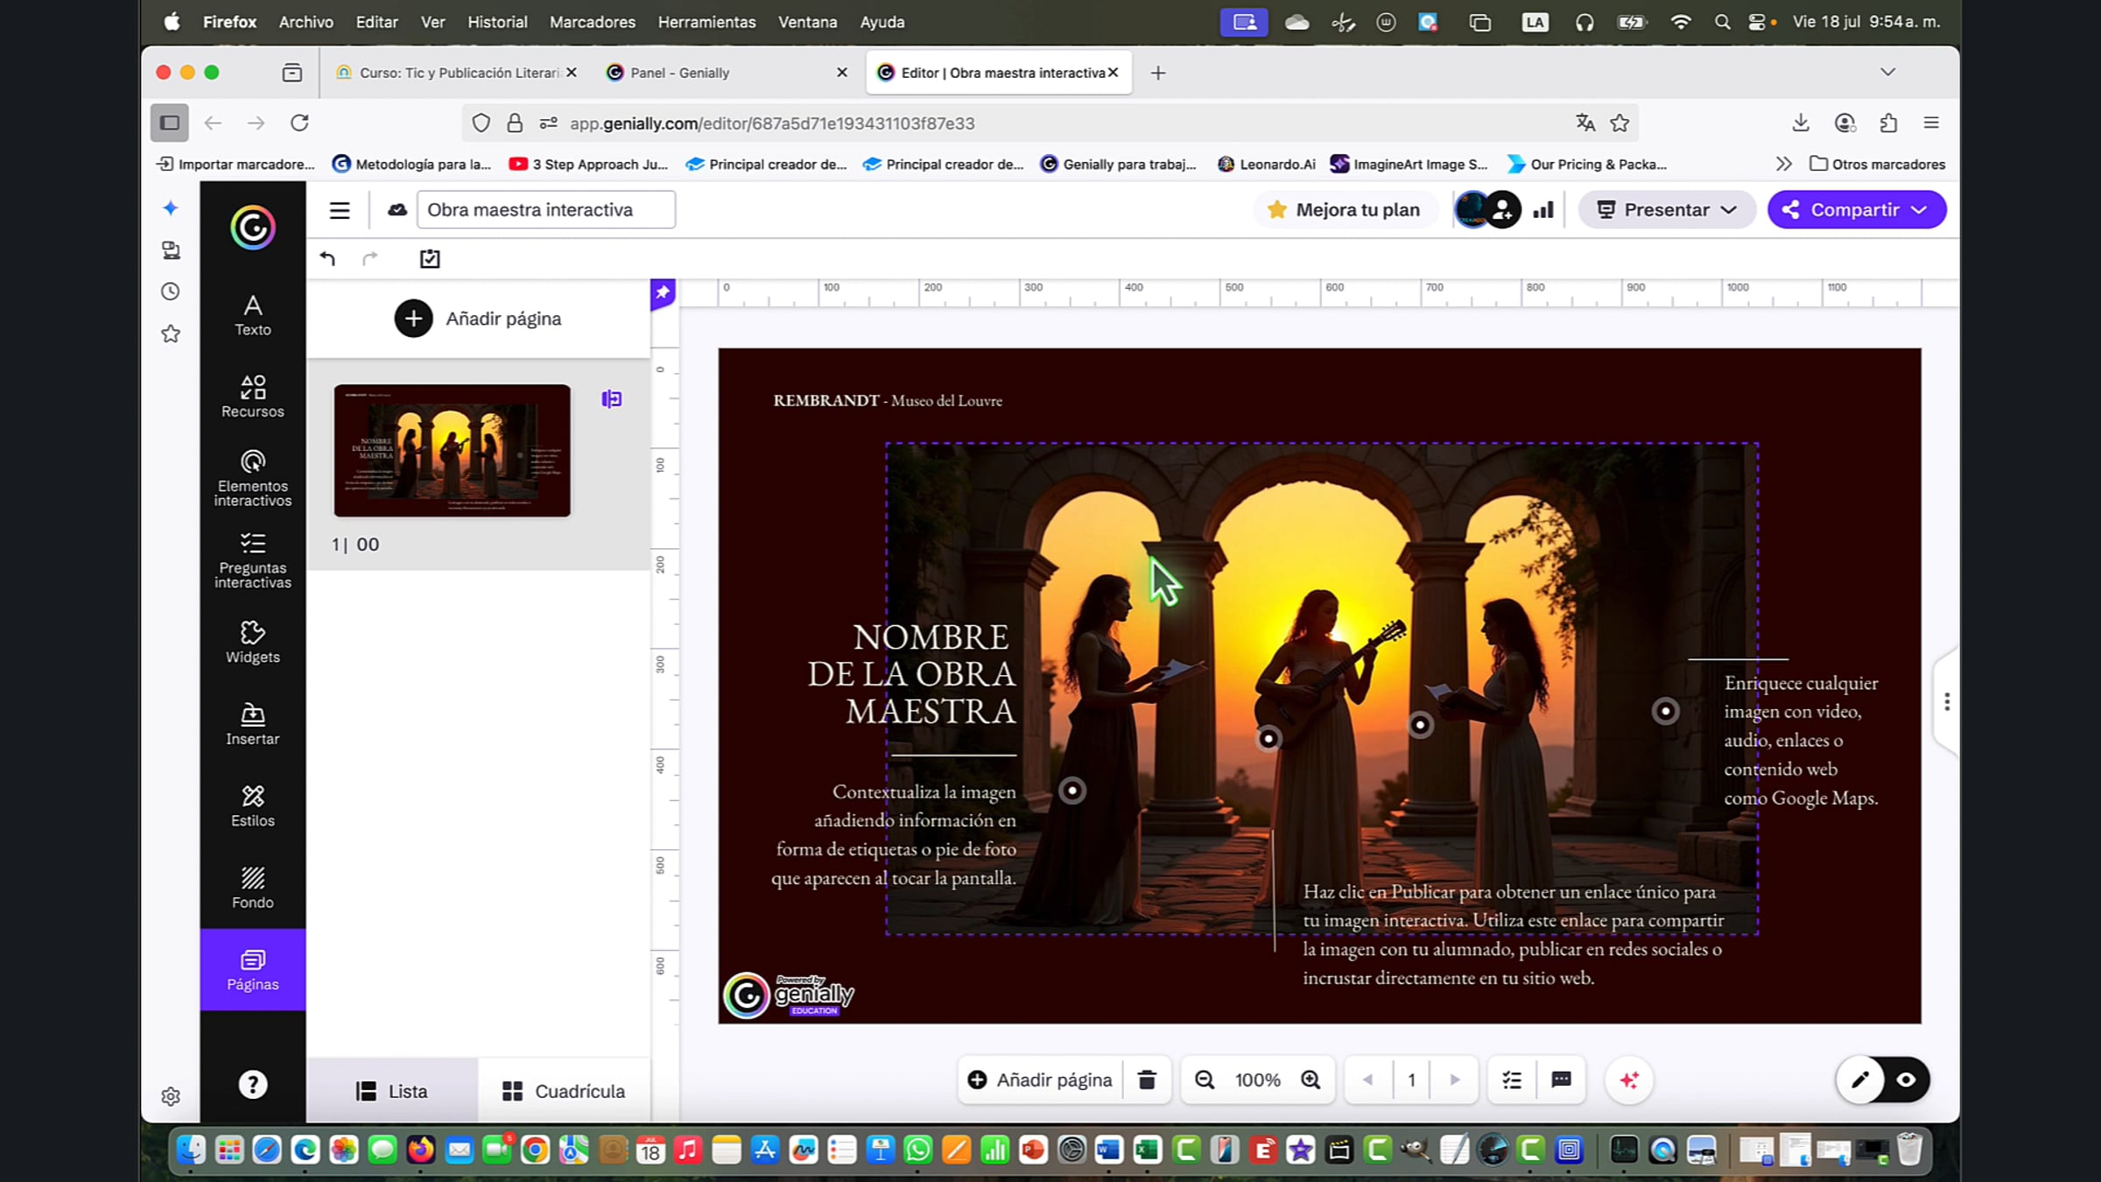The height and width of the screenshot is (1182, 2101).
Task: View activity statistics next to the avatar
Action: [1543, 209]
